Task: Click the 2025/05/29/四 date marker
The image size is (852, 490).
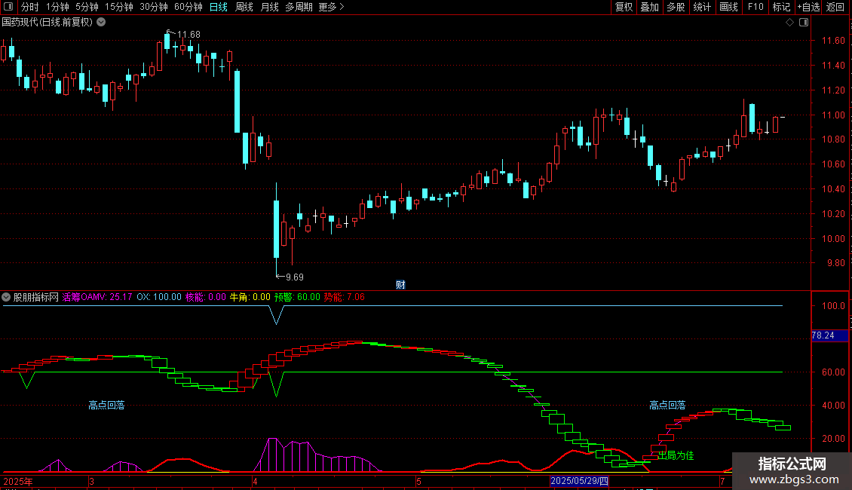Action: tap(579, 481)
